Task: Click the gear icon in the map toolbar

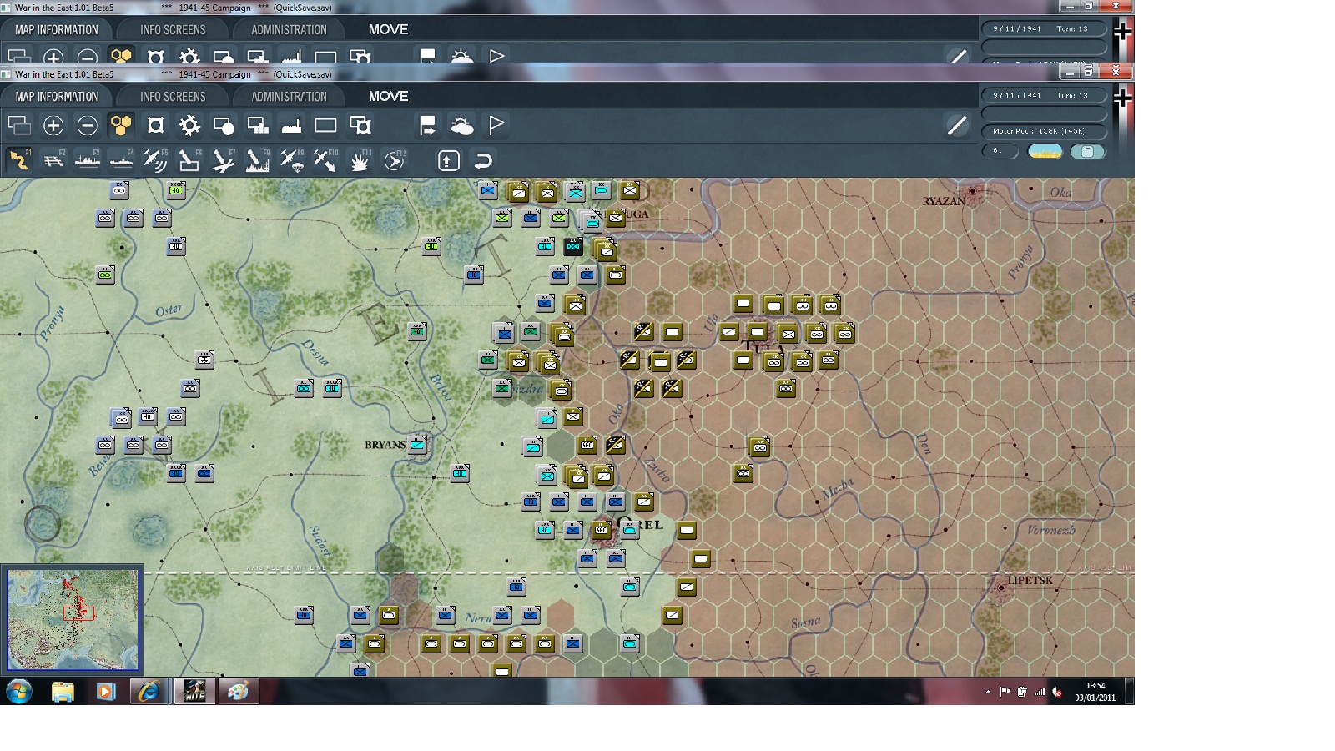Action: (x=189, y=125)
